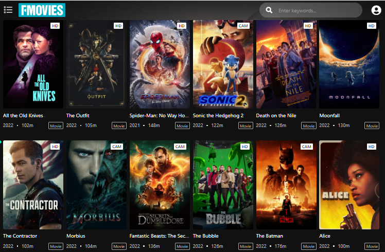Click 'Alice' title link
The height and width of the screenshot is (252, 385).
[x=325, y=236]
